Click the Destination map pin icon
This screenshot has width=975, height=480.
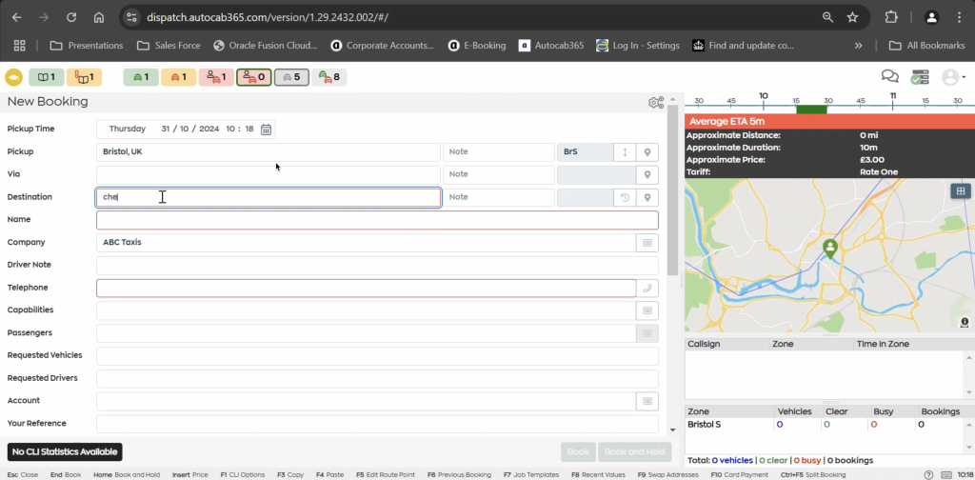point(647,198)
